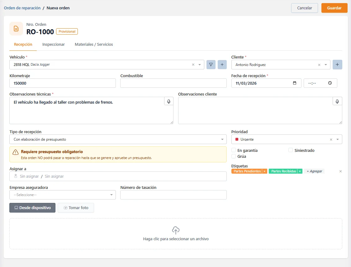Toggle the Grúa checkbox
The width and height of the screenshot is (351, 267).
[x=234, y=157]
